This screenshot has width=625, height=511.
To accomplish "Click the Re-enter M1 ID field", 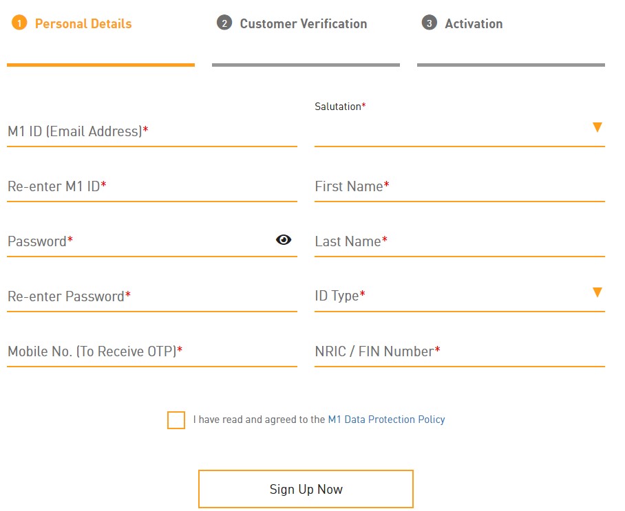I will pos(151,186).
